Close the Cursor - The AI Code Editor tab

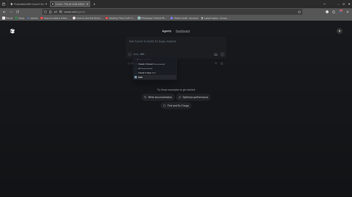coord(87,4)
